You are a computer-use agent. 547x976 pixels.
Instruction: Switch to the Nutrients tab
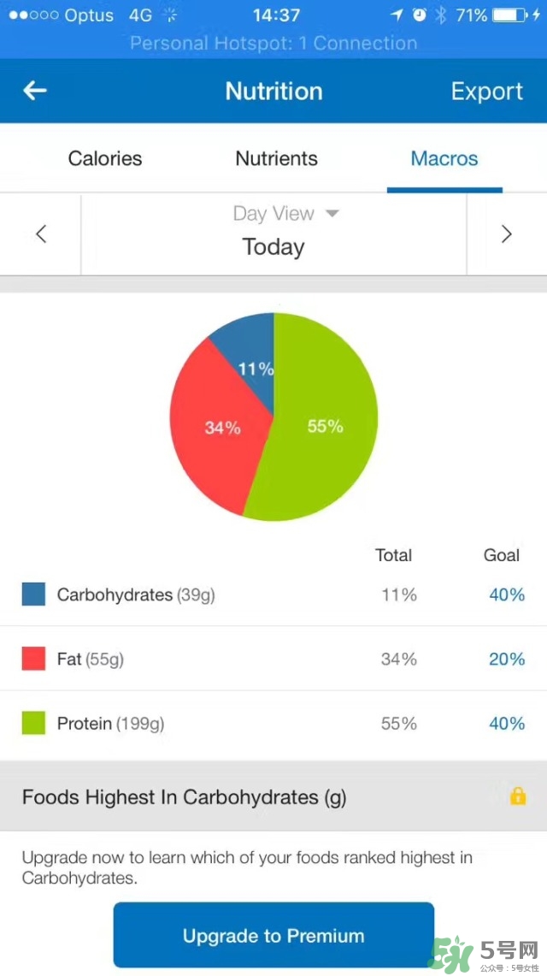pos(276,158)
